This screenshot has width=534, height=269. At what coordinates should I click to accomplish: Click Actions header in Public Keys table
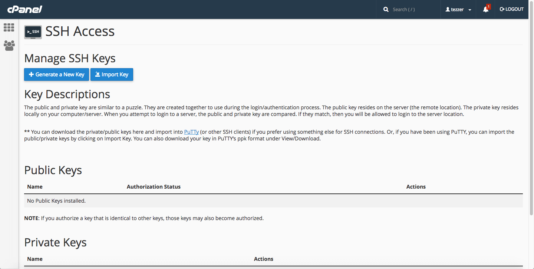[416, 187]
